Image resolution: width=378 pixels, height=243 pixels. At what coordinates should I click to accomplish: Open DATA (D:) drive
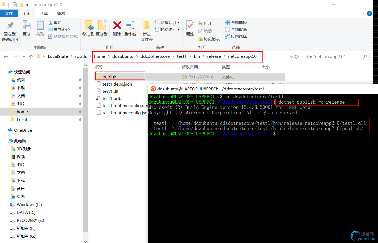tap(26, 212)
